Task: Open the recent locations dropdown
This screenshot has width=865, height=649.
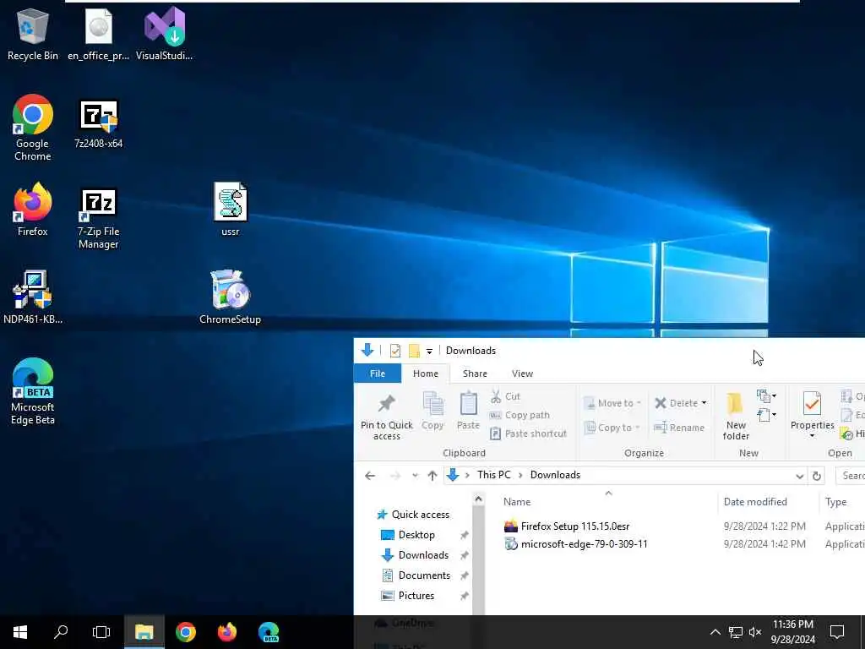Action: (x=415, y=476)
